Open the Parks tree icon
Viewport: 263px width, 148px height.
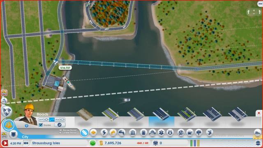(199, 132)
